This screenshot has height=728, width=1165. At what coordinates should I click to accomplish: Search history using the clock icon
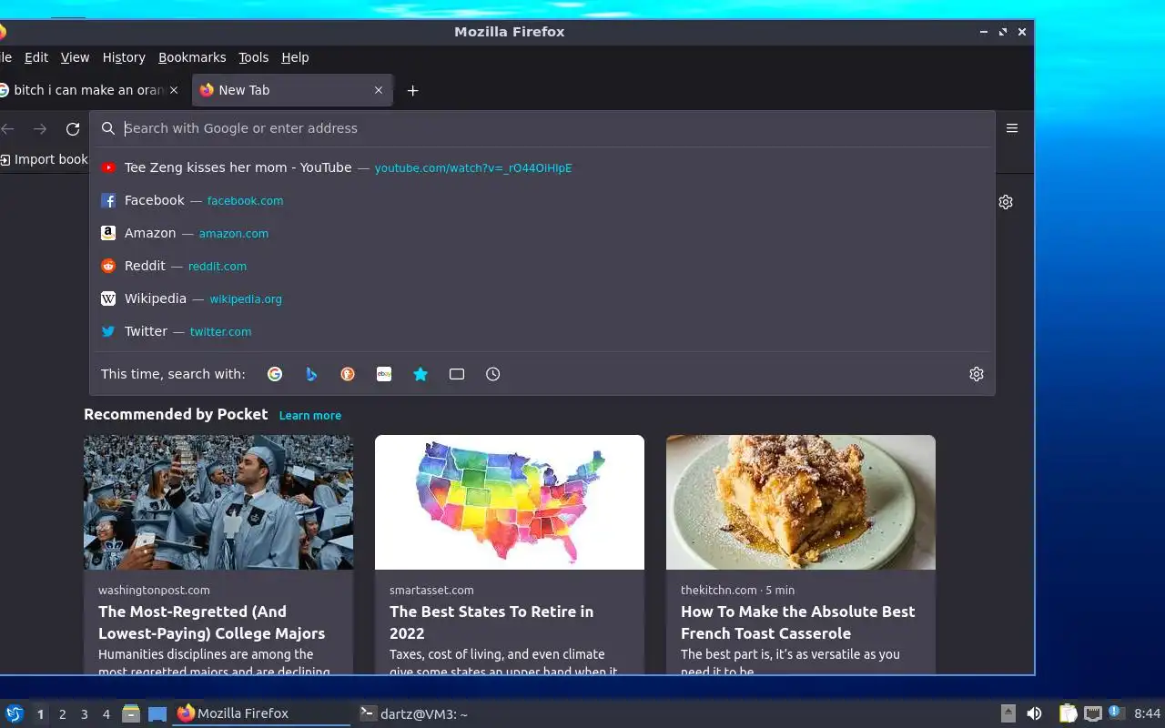[493, 374]
